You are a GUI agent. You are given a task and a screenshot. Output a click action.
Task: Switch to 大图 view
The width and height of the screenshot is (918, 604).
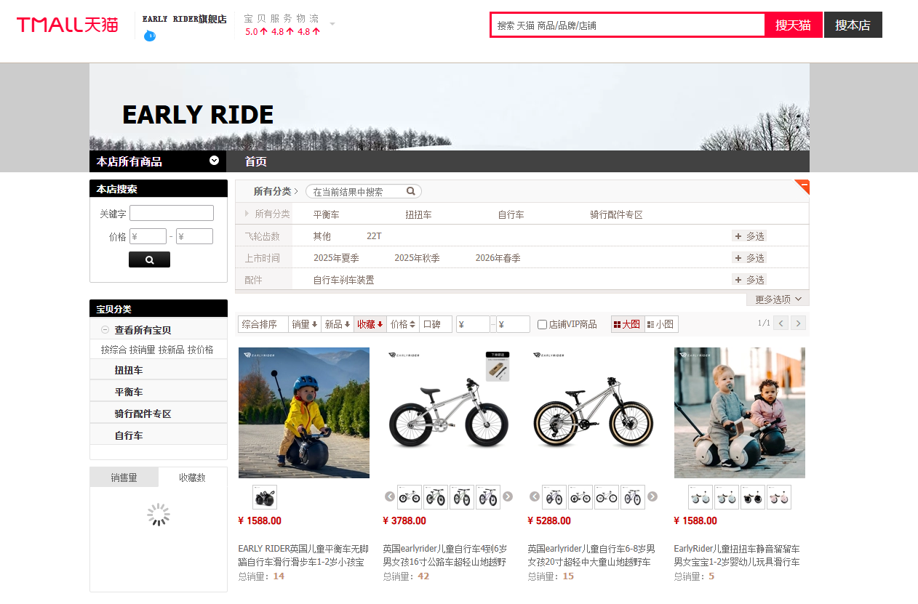pos(628,324)
